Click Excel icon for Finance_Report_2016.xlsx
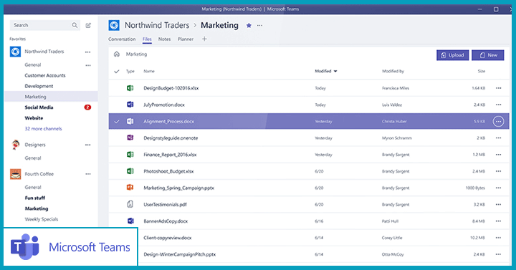 pyautogui.click(x=130, y=155)
